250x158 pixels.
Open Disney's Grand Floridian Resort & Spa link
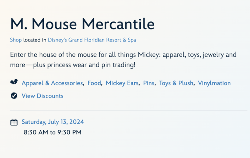92,40
